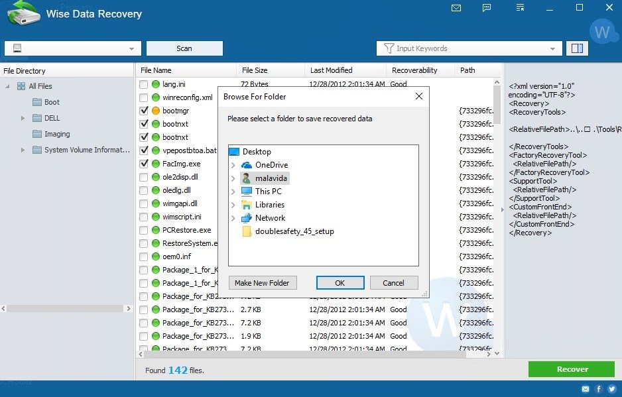622x397 pixels.
Task: Uncheck the vpepostbtoa.bat checkbox
Action: pos(144,150)
